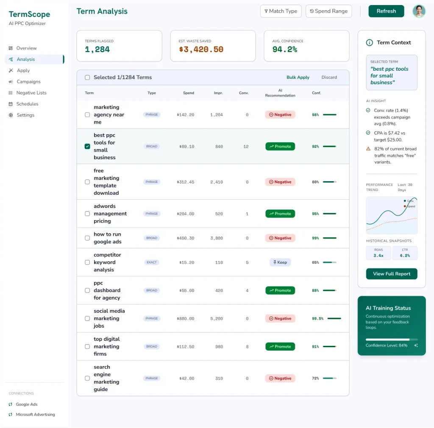Click the $880.00 spend value
The image size is (434, 428).
tap(186, 318)
